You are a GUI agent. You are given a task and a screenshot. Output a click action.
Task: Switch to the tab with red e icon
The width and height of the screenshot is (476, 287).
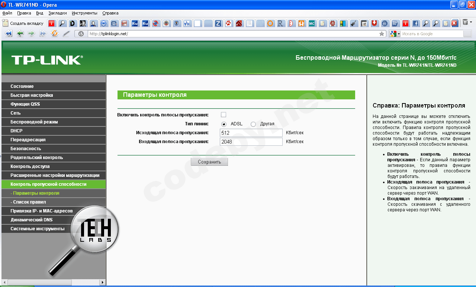tap(156, 23)
